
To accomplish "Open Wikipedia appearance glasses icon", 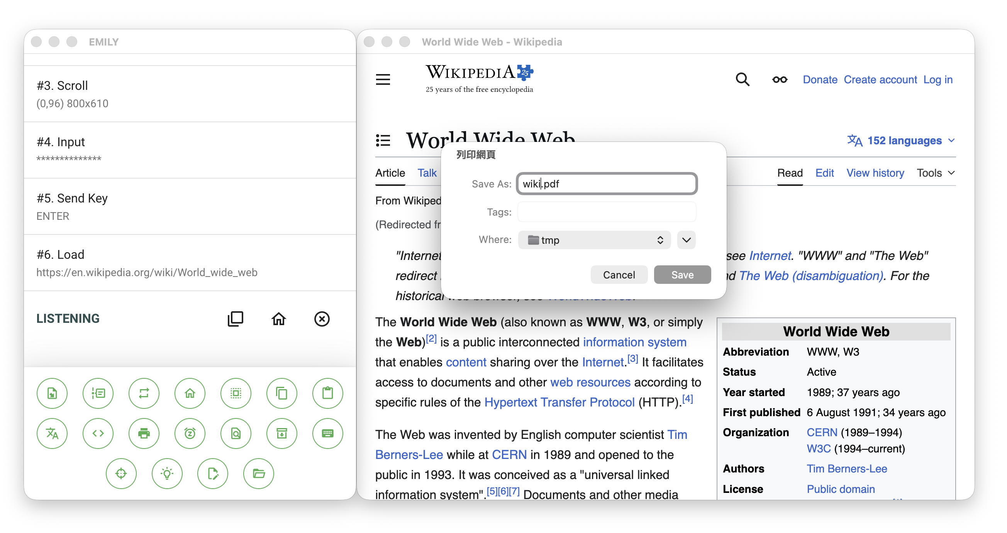I will point(780,80).
